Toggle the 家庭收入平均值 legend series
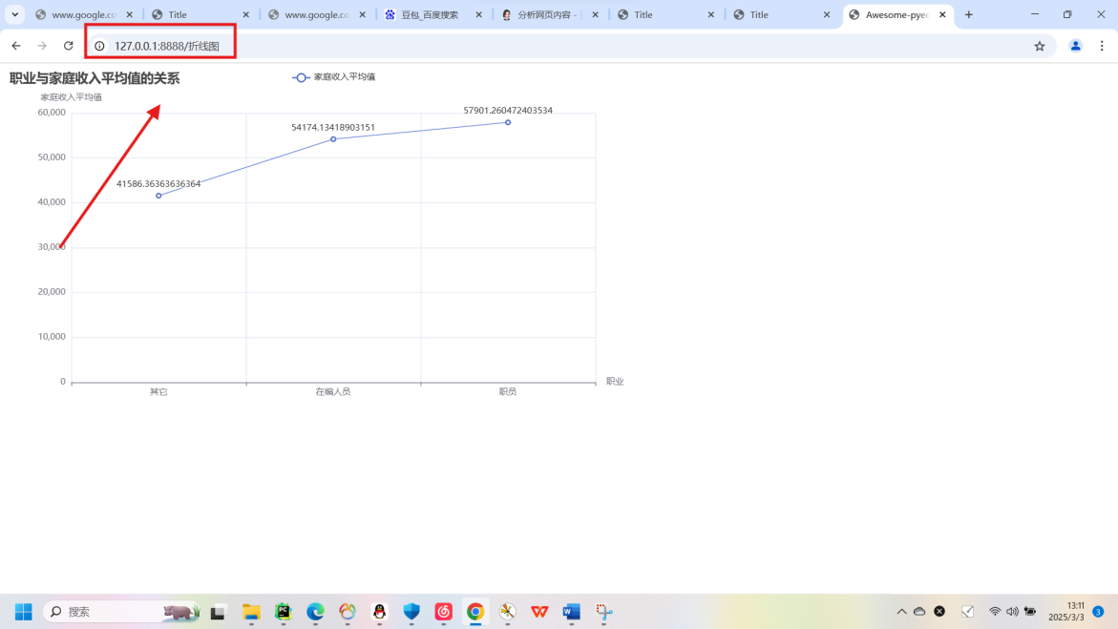Viewport: 1118px width, 629px height. point(334,77)
